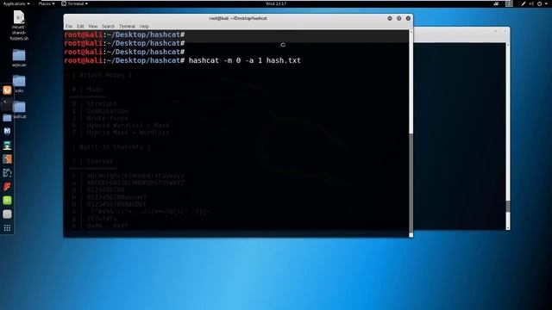Maximize the hashcat terminal window
This screenshot has width=552, height=310.
[x=398, y=18]
